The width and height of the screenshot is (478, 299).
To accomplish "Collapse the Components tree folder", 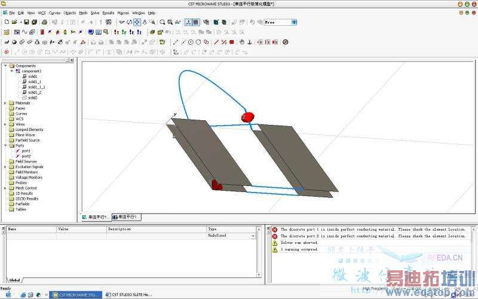I will (x=5, y=66).
